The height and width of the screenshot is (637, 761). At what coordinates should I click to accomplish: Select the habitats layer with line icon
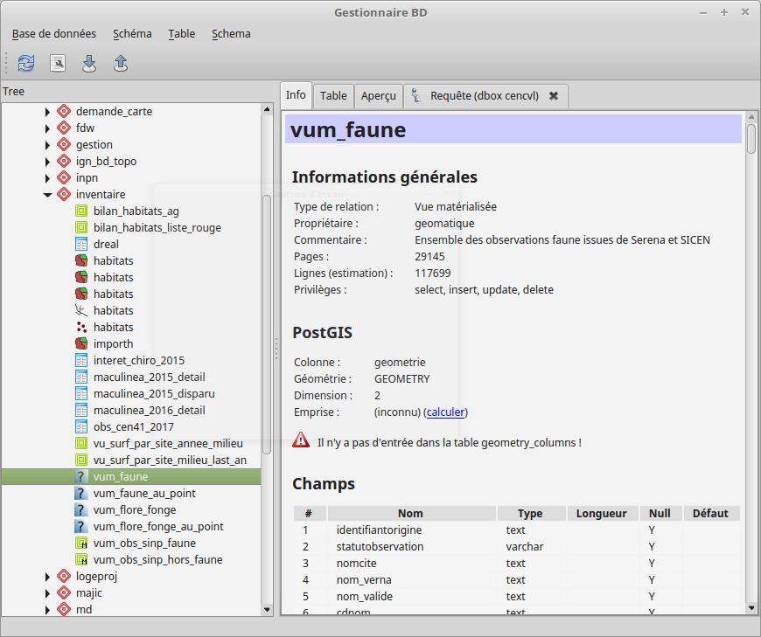point(113,310)
